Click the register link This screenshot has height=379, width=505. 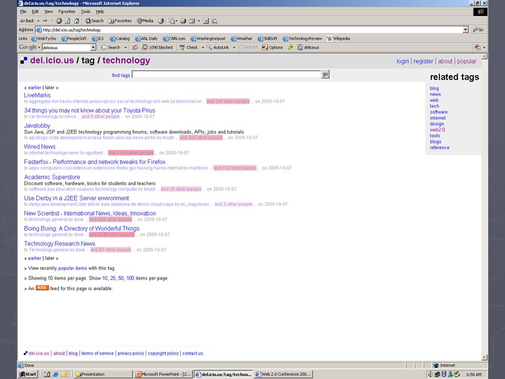point(423,61)
